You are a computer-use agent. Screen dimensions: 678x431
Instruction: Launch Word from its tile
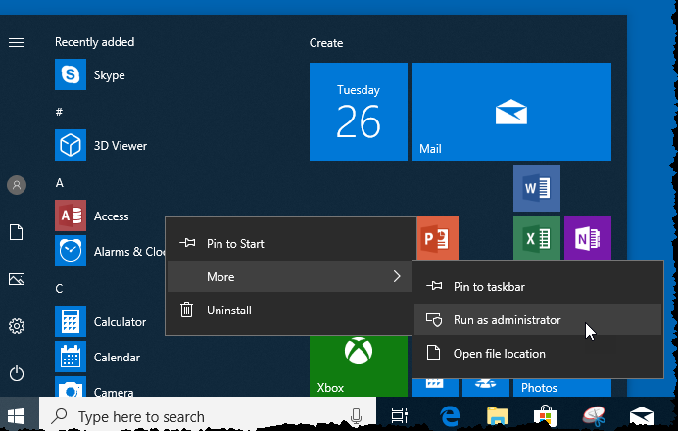(x=537, y=188)
